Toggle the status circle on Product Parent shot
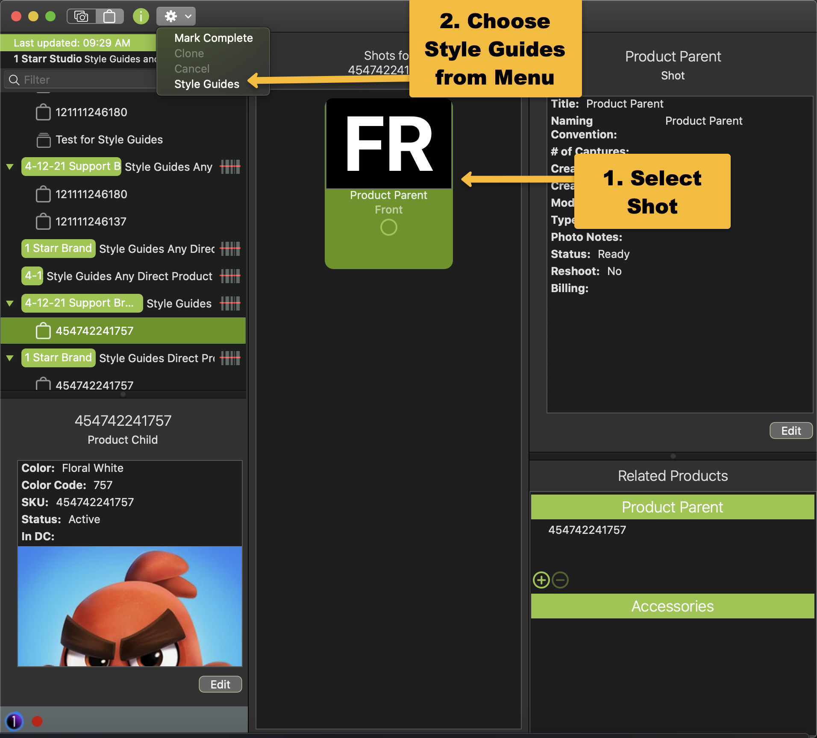817x738 pixels. [388, 227]
